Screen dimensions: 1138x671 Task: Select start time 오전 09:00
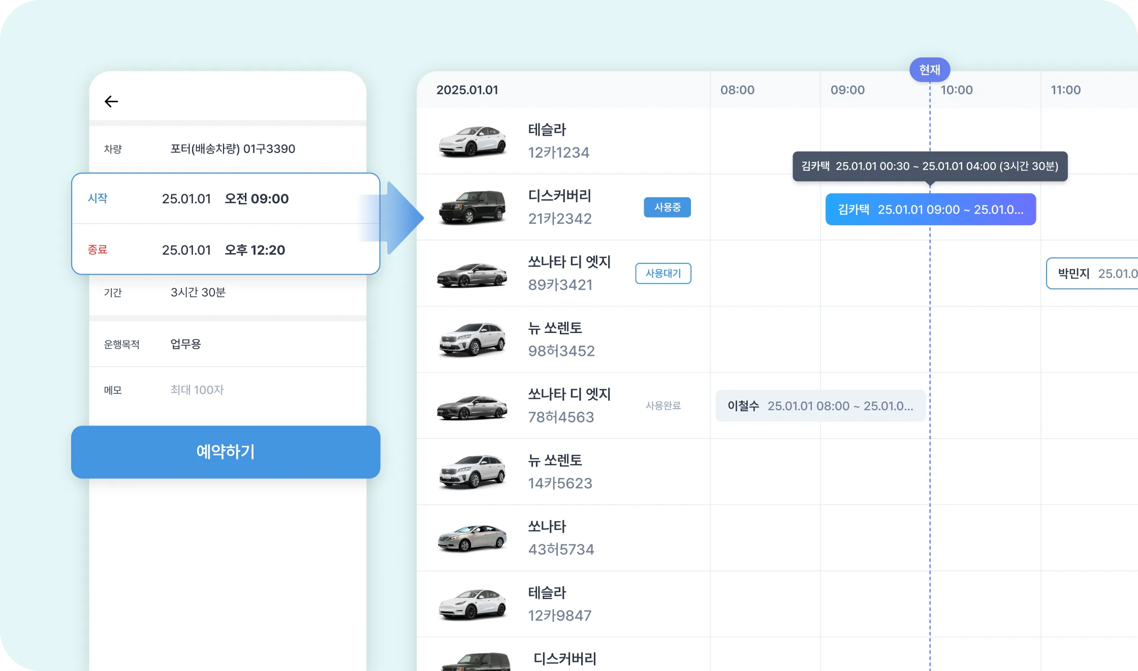[257, 199]
